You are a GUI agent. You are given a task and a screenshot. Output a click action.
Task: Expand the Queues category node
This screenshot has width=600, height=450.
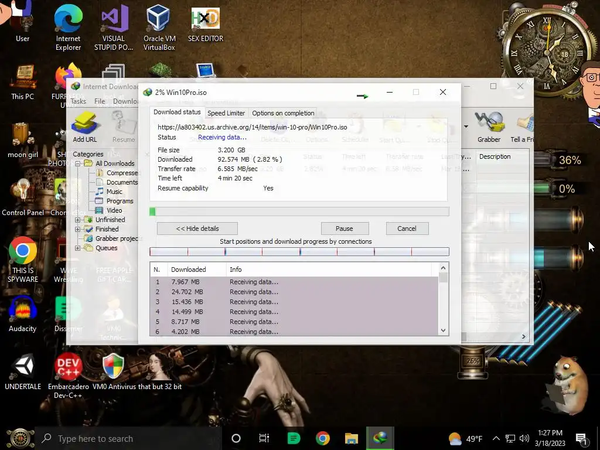point(78,248)
